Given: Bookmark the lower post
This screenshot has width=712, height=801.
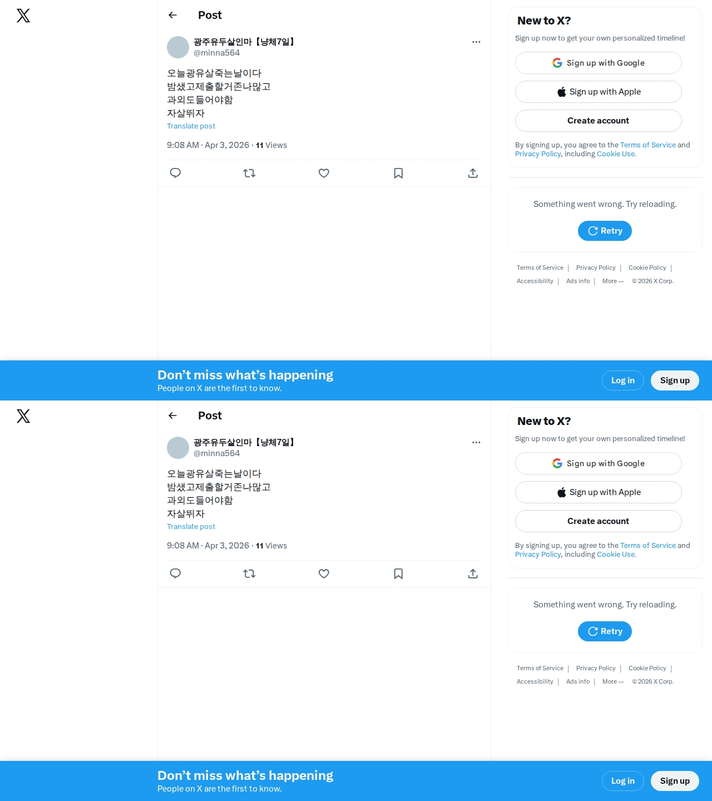Looking at the screenshot, I should pyautogui.click(x=398, y=573).
